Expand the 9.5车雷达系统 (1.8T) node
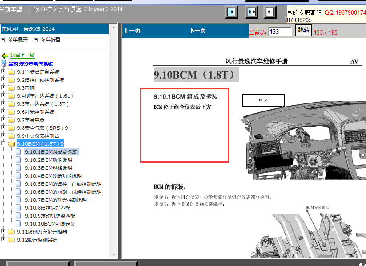 coord(3,103)
